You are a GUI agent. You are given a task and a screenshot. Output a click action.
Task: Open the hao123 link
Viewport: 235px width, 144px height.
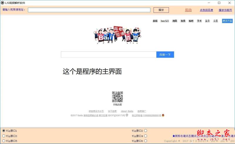tap(165, 21)
